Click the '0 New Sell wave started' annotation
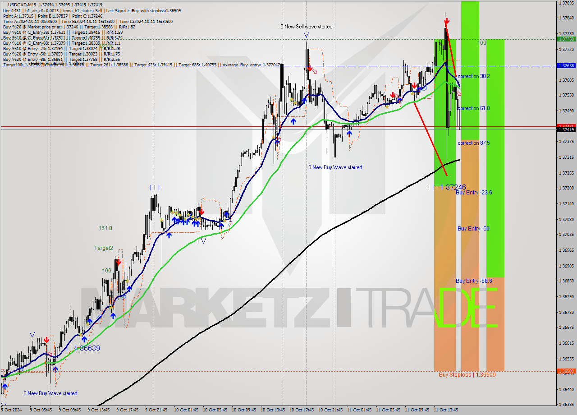The width and height of the screenshot is (577, 415). click(307, 27)
